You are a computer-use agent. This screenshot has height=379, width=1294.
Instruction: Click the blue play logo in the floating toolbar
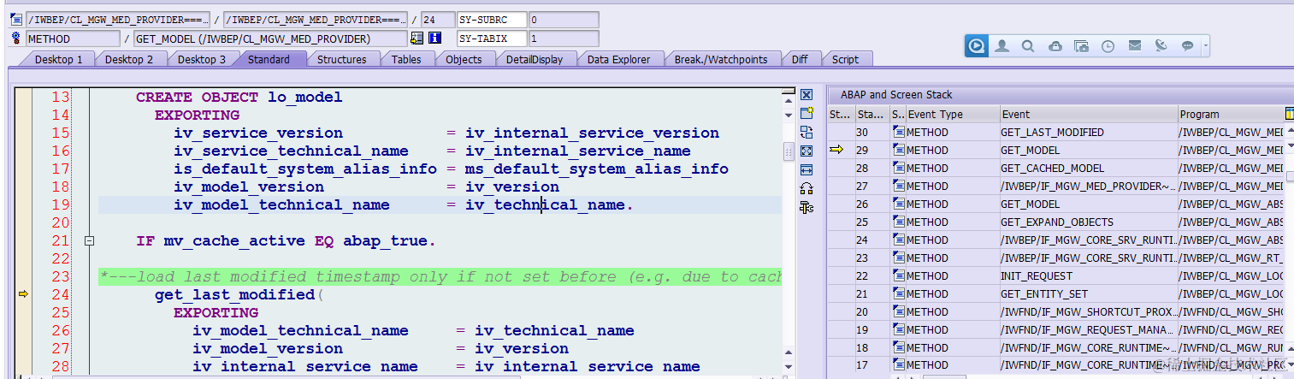point(978,46)
